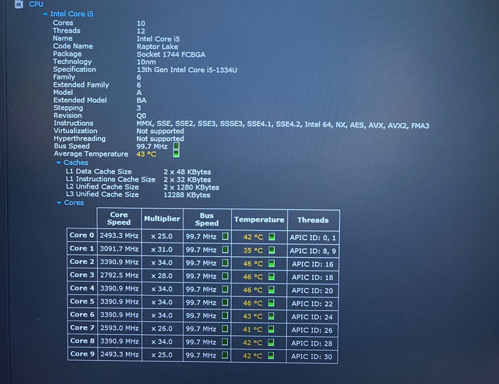499x384 pixels.
Task: Click the Threads column header
Action: [313, 220]
